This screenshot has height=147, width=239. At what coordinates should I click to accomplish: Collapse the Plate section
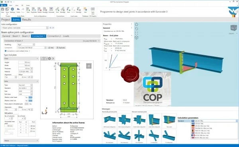click(37, 58)
